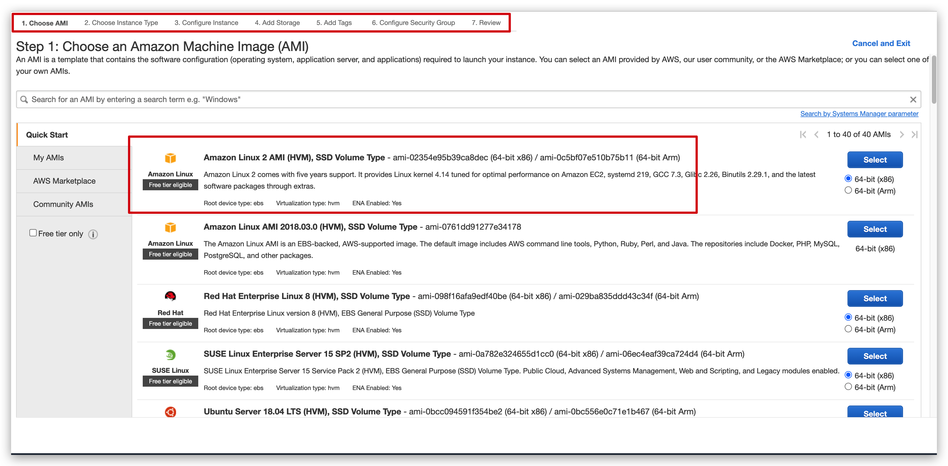Click the SUSE Linux Enterprise Server 15 SP2 title

click(327, 354)
